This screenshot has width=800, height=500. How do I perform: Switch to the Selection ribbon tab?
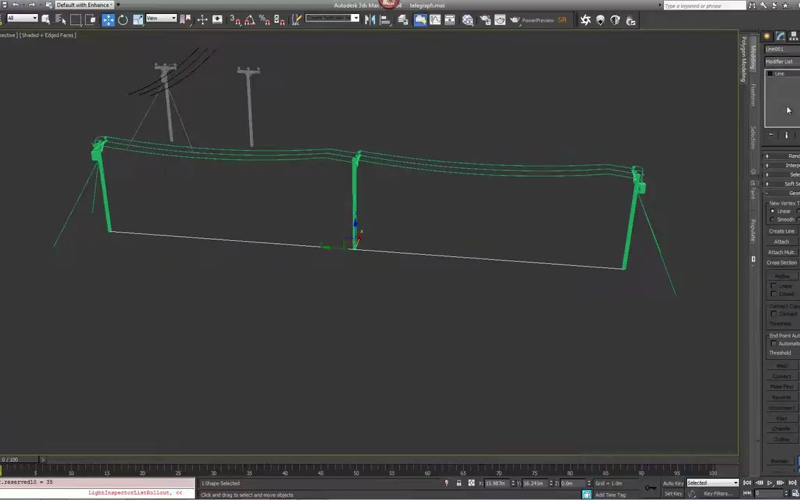point(753,137)
